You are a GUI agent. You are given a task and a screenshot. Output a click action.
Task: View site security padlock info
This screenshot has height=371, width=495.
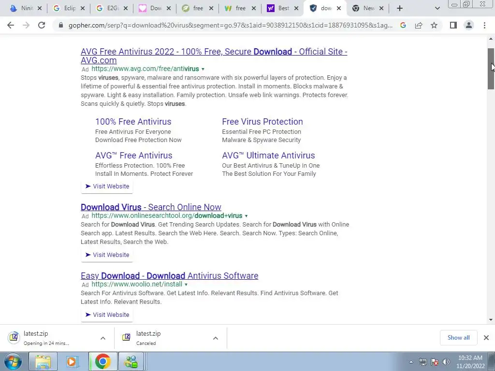[61, 25]
